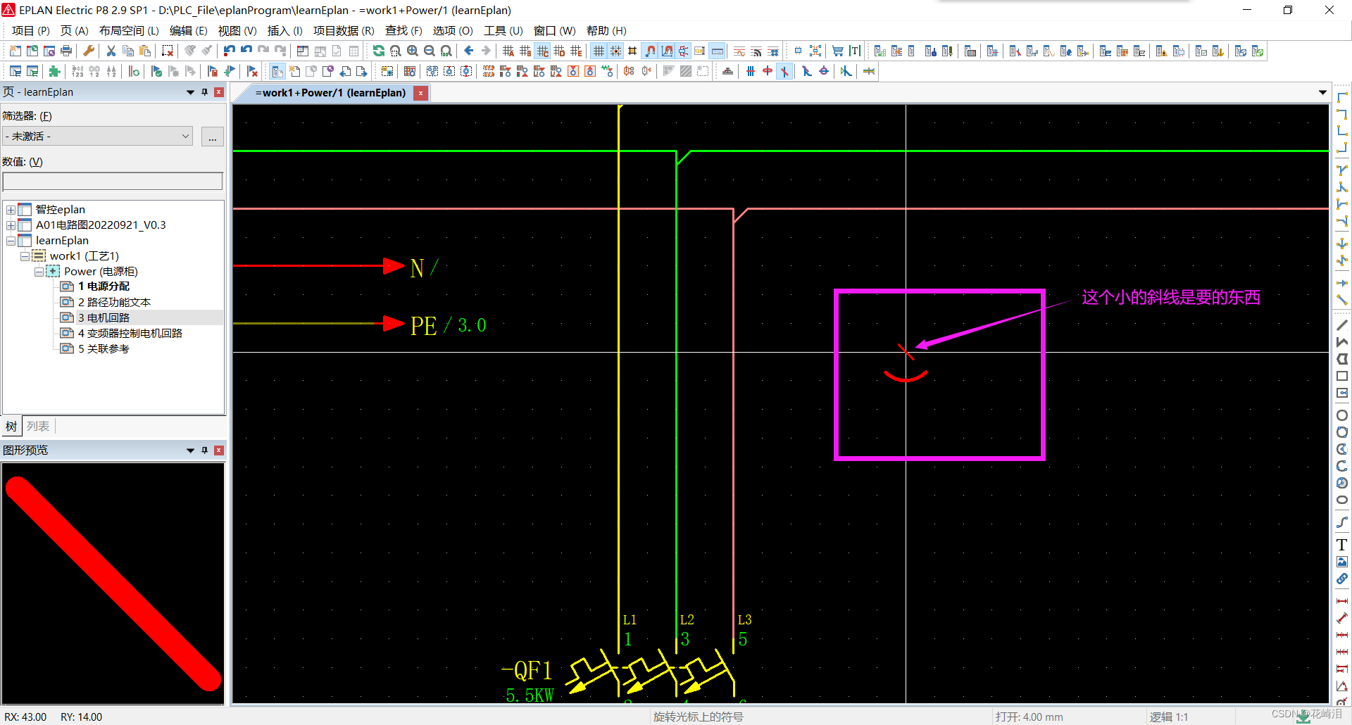Select the Spline curve tool on right toolbar
Image resolution: width=1352 pixels, height=725 pixels.
point(1342,522)
